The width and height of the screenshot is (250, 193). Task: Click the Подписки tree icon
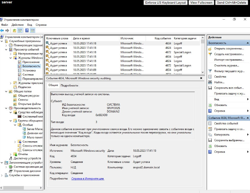15,87
